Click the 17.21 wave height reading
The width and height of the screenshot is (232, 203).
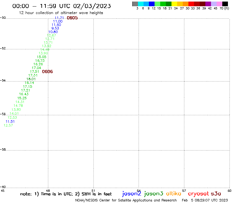click(x=25, y=90)
